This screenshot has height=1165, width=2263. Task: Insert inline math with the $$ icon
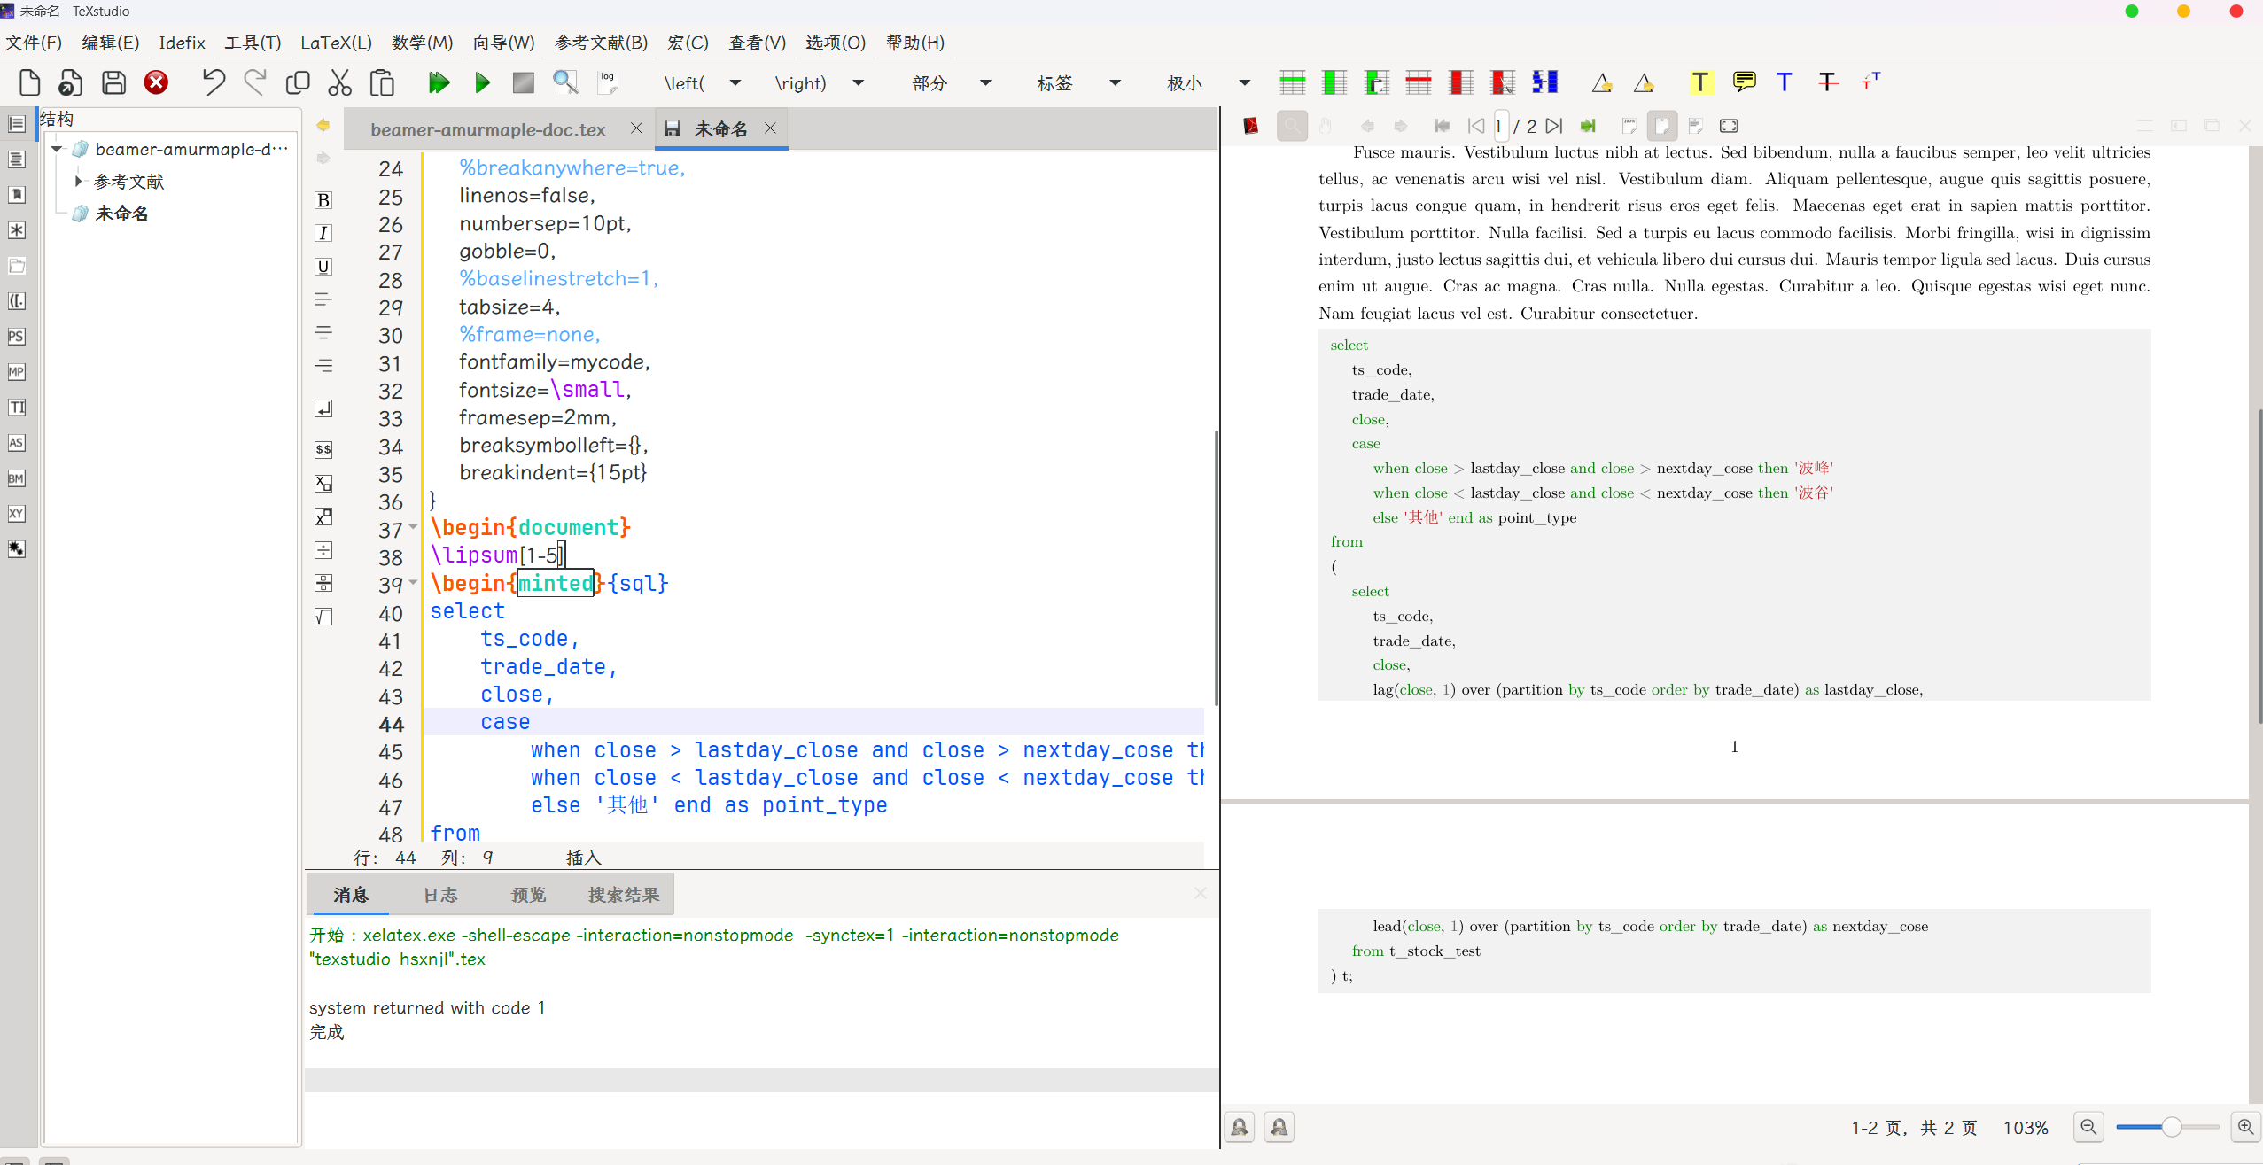pos(323,449)
